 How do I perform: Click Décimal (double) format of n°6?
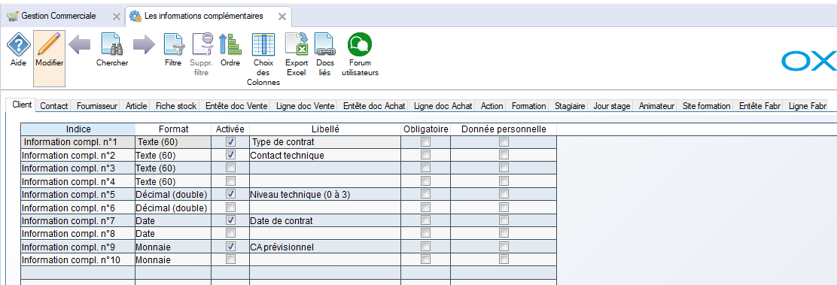tap(173, 207)
